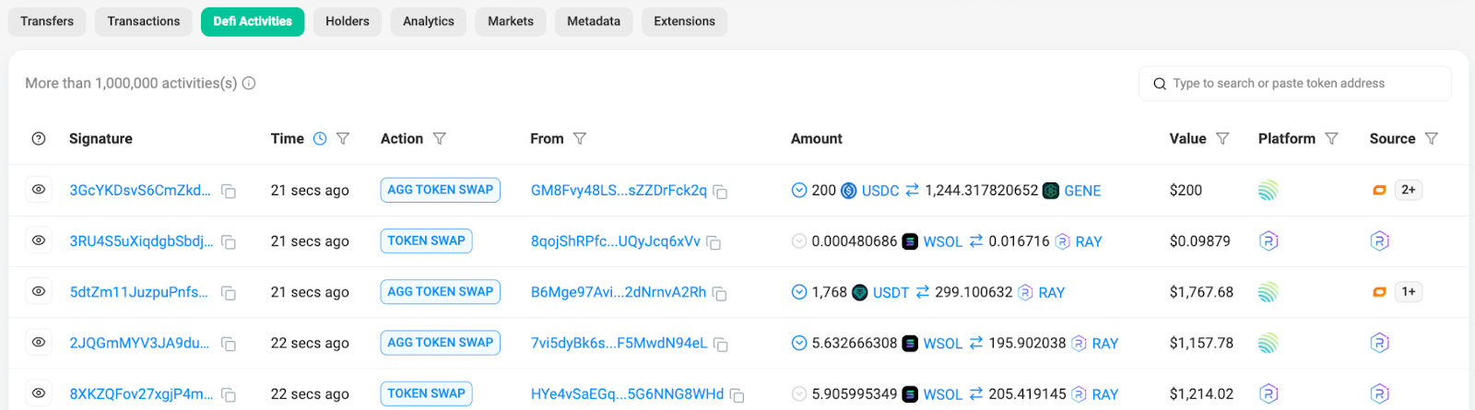Click the question mark icon in header
The height and width of the screenshot is (410, 1475).
[39, 139]
